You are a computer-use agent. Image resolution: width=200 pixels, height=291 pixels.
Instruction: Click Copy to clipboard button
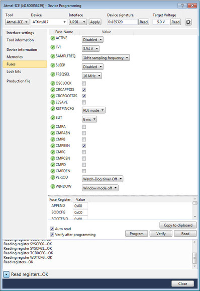pyautogui.click(x=178, y=226)
